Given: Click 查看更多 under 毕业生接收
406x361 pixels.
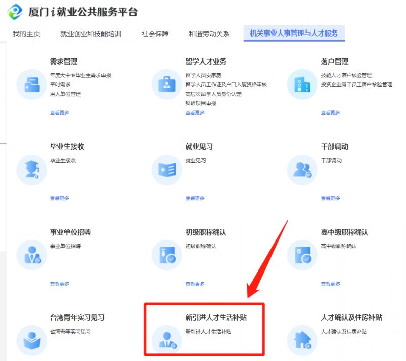Looking at the screenshot, I should [x=59, y=198].
